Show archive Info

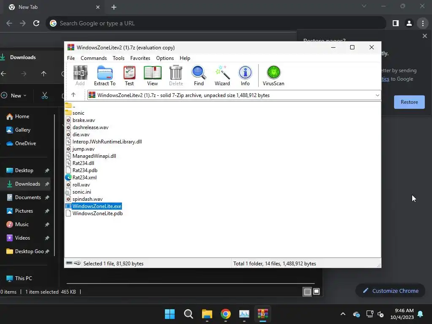pos(245,76)
